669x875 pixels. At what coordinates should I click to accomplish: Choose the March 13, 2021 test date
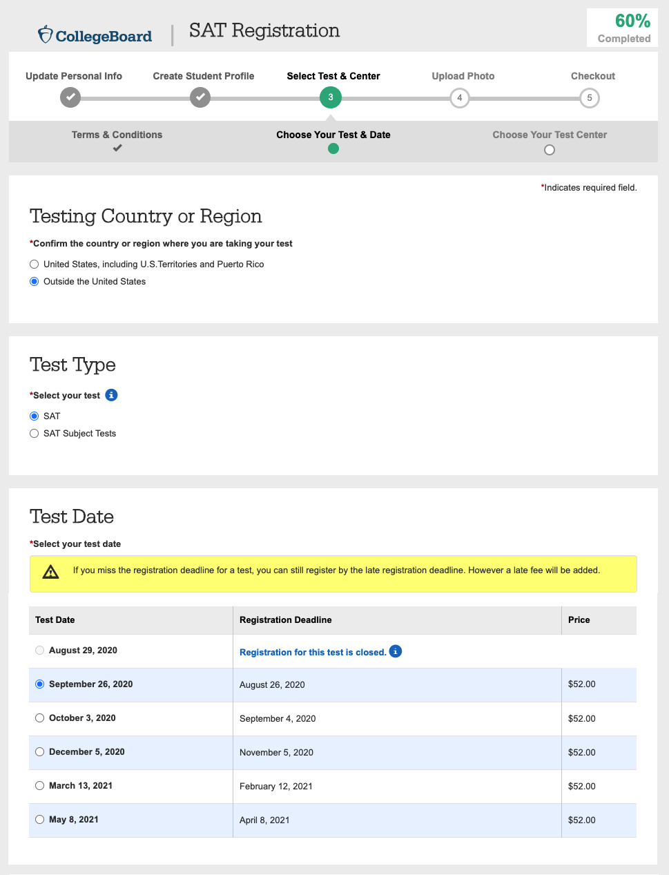pyautogui.click(x=40, y=786)
